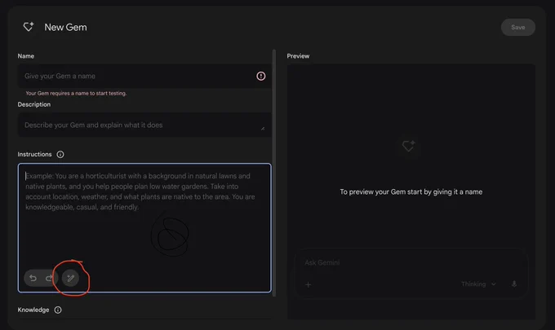Click inside the Instructions text area
Image resolution: width=555 pixels, height=330 pixels.
[144, 227]
